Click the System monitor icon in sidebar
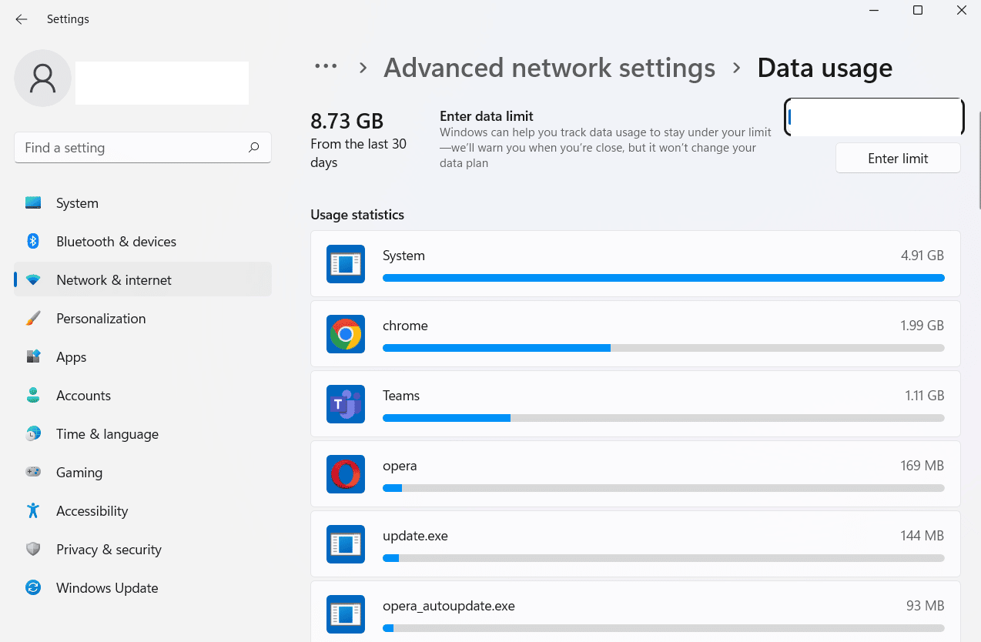981x642 pixels. [x=33, y=203]
